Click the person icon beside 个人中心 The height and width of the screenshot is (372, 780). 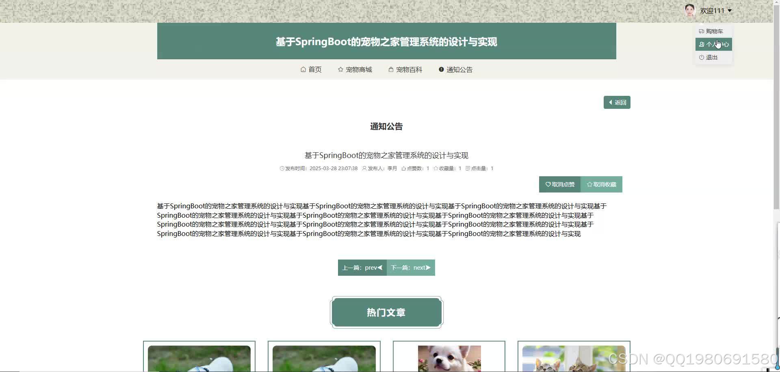701,44
